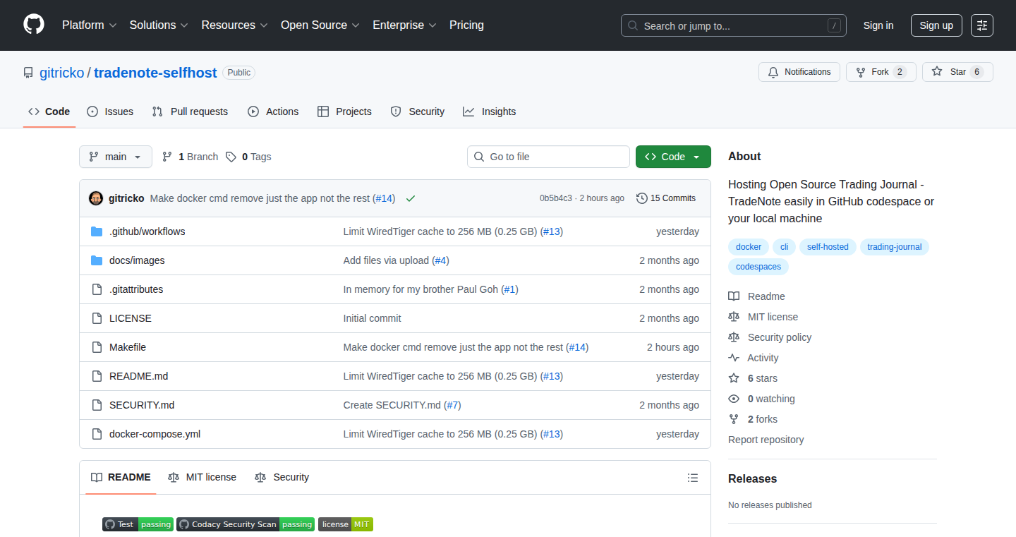Screen dimensions: 1016x537
Task: Open the tradenote-selfhost repository link
Action: tap(155, 73)
